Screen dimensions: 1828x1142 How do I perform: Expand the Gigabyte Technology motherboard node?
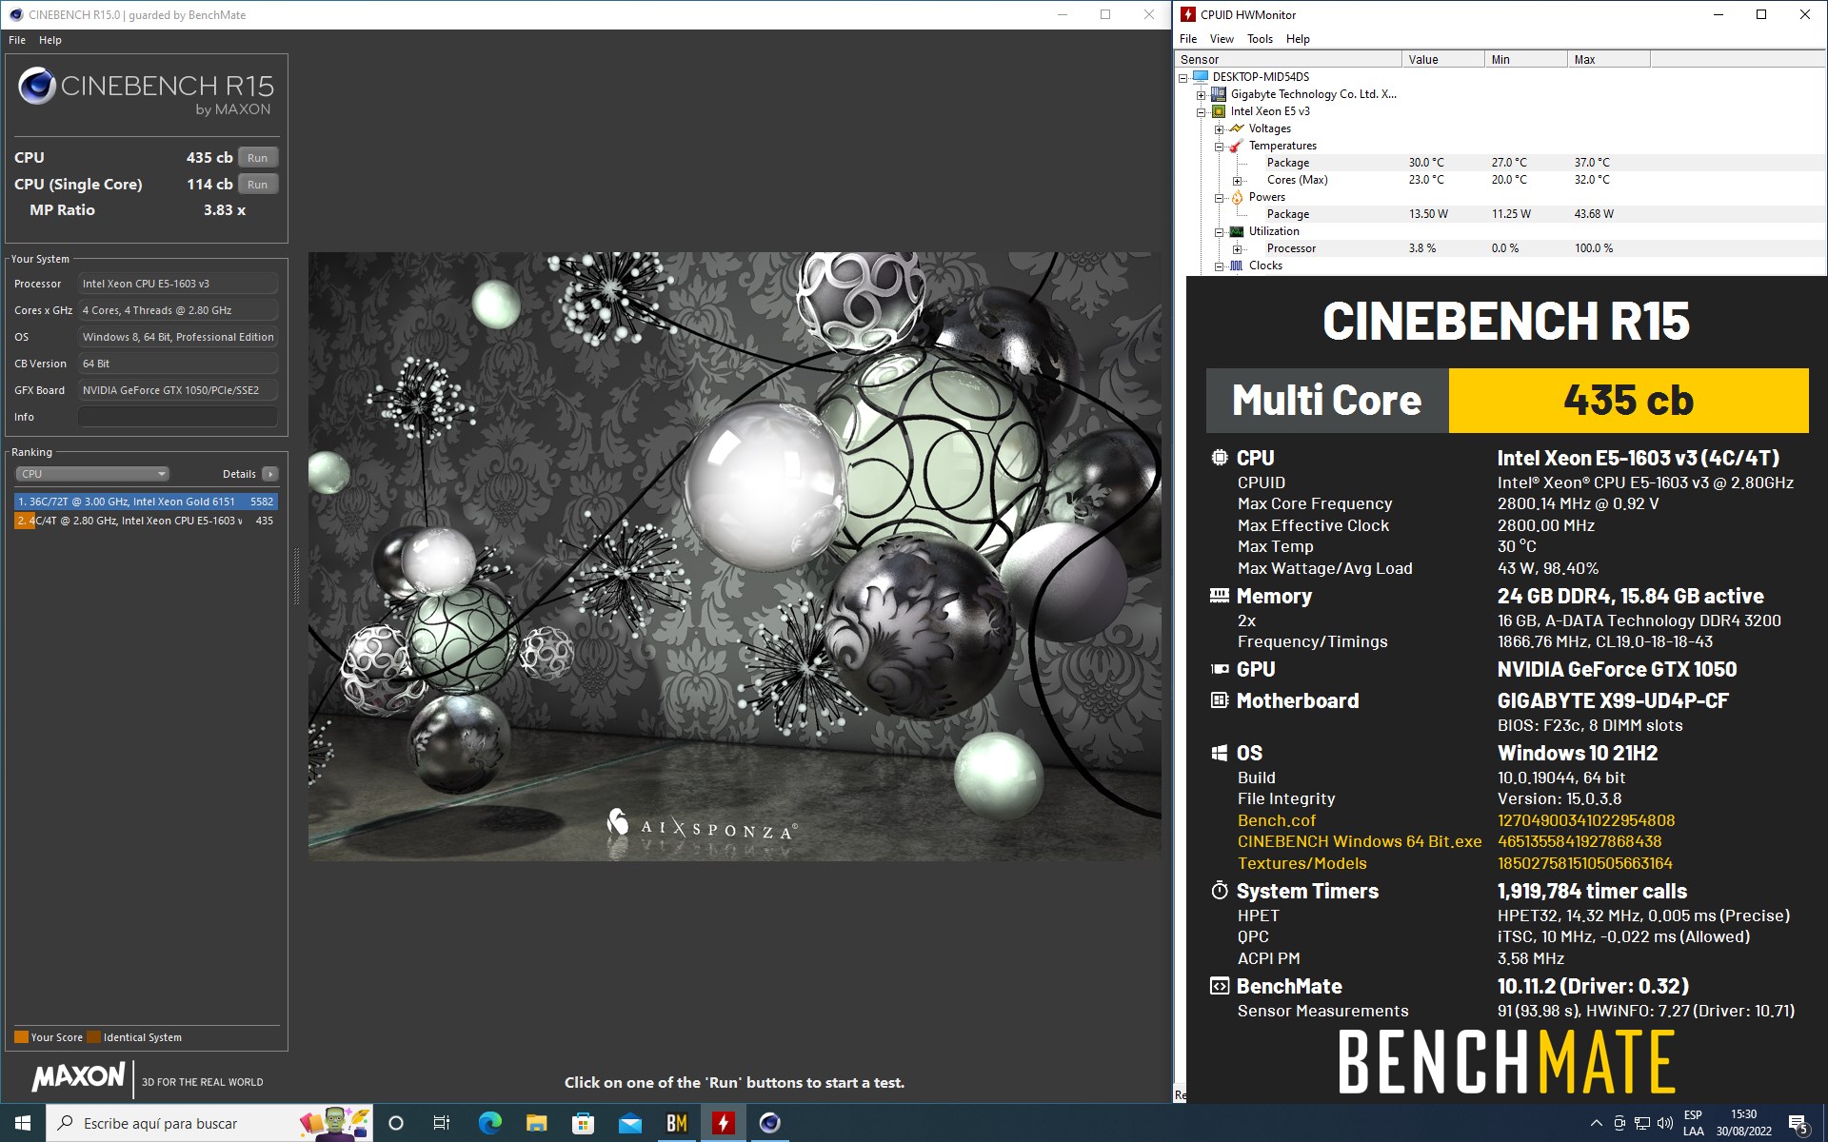(x=1201, y=94)
